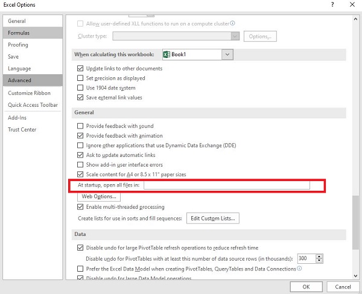362x294 pixels.
Task: Open the Quick Access Toolbar category
Action: click(x=33, y=105)
